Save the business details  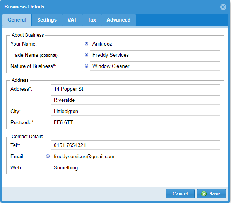[211, 194]
